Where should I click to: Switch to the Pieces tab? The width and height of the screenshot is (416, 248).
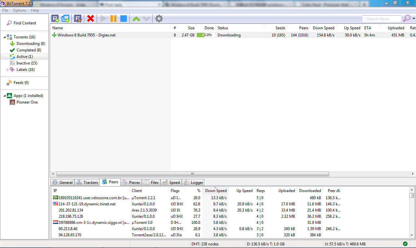[x=131, y=183]
